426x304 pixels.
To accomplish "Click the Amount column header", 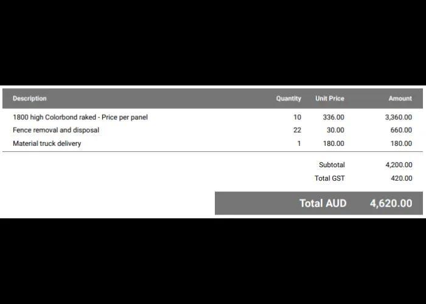I will [400, 98].
